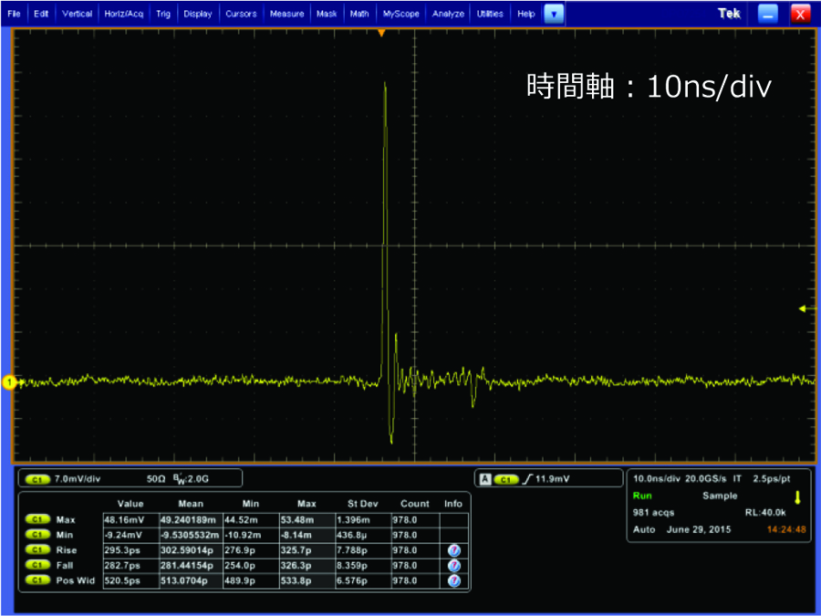Image resolution: width=821 pixels, height=616 pixels.
Task: Click the St Dev column header
Action: (362, 504)
